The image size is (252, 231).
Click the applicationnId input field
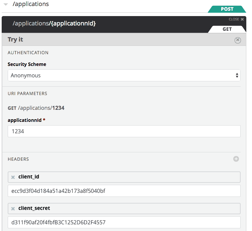[x=124, y=131]
